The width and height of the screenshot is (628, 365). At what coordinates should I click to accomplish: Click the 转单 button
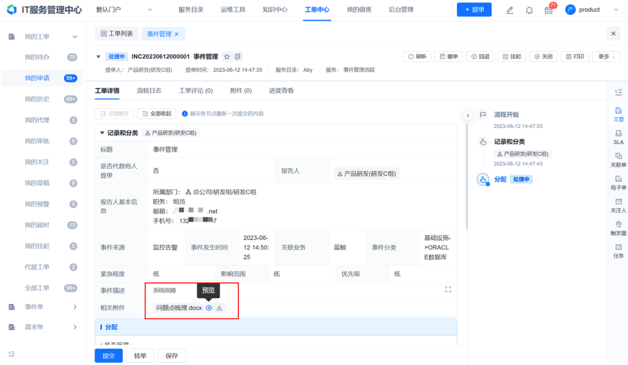click(140, 356)
